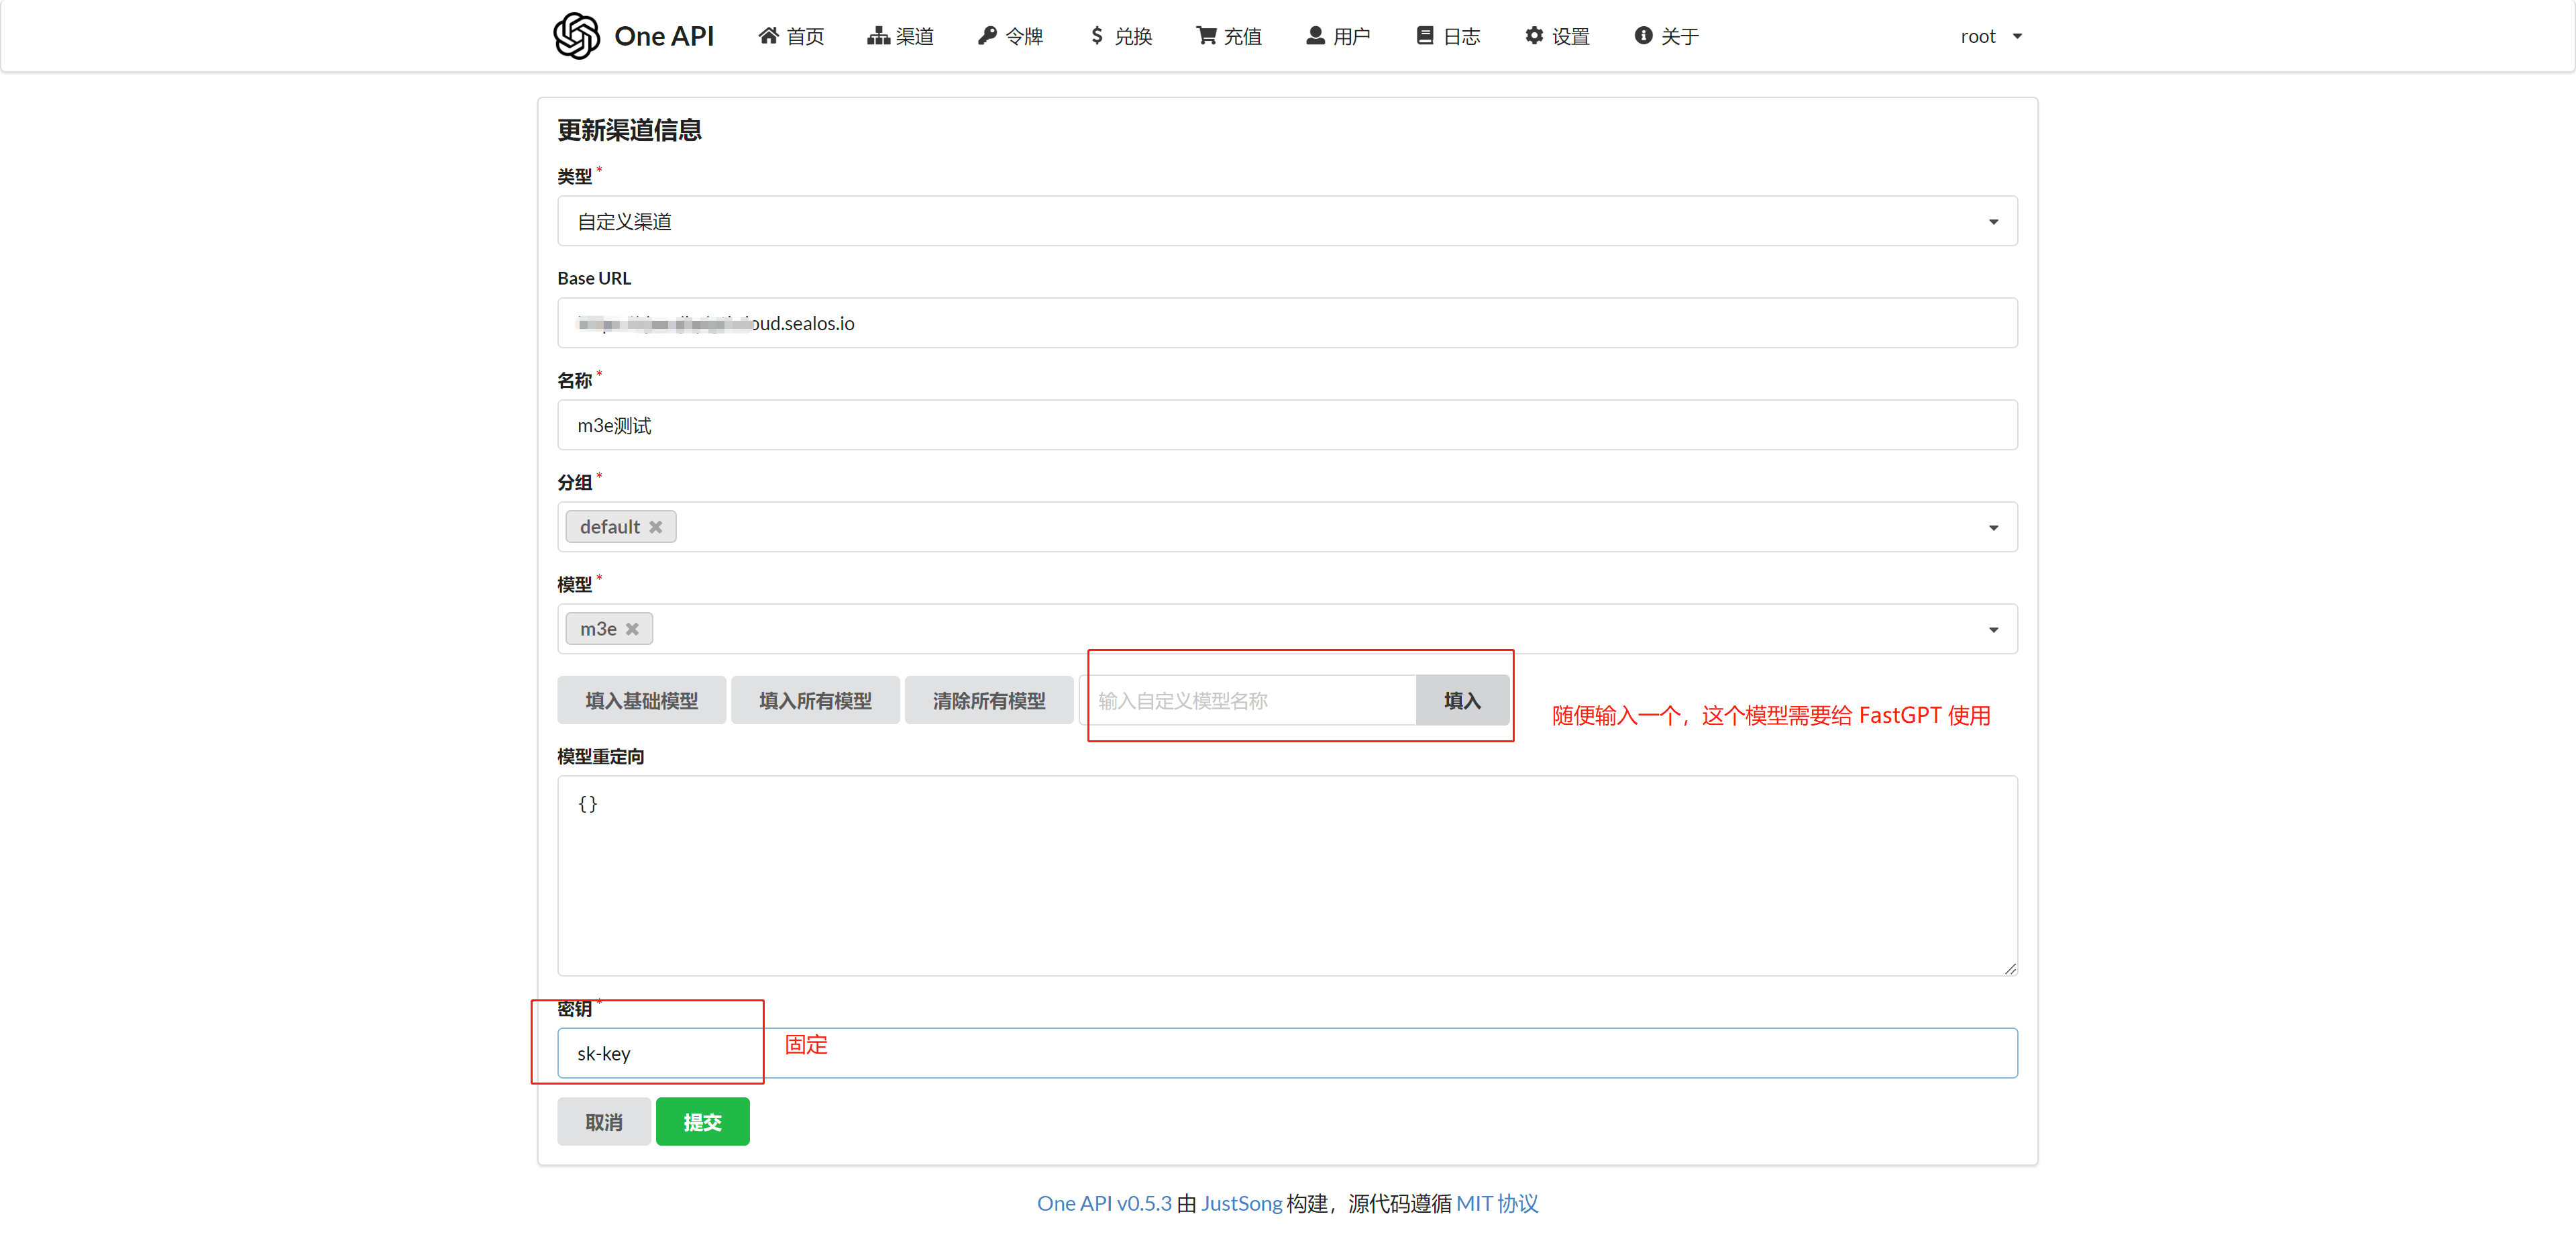Expand the 类型 channel type dropdown

1993,221
